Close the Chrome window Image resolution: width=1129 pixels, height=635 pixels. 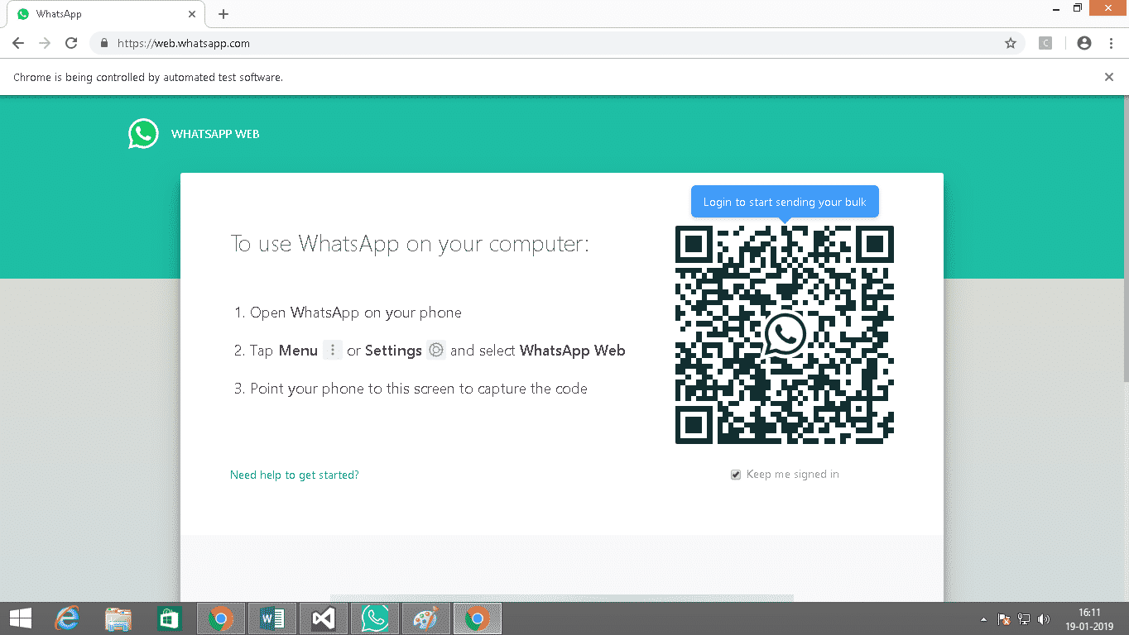tap(1108, 7)
